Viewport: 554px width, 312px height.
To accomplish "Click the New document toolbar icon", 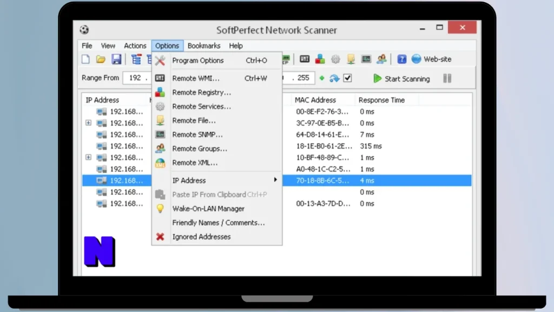I will [x=85, y=59].
